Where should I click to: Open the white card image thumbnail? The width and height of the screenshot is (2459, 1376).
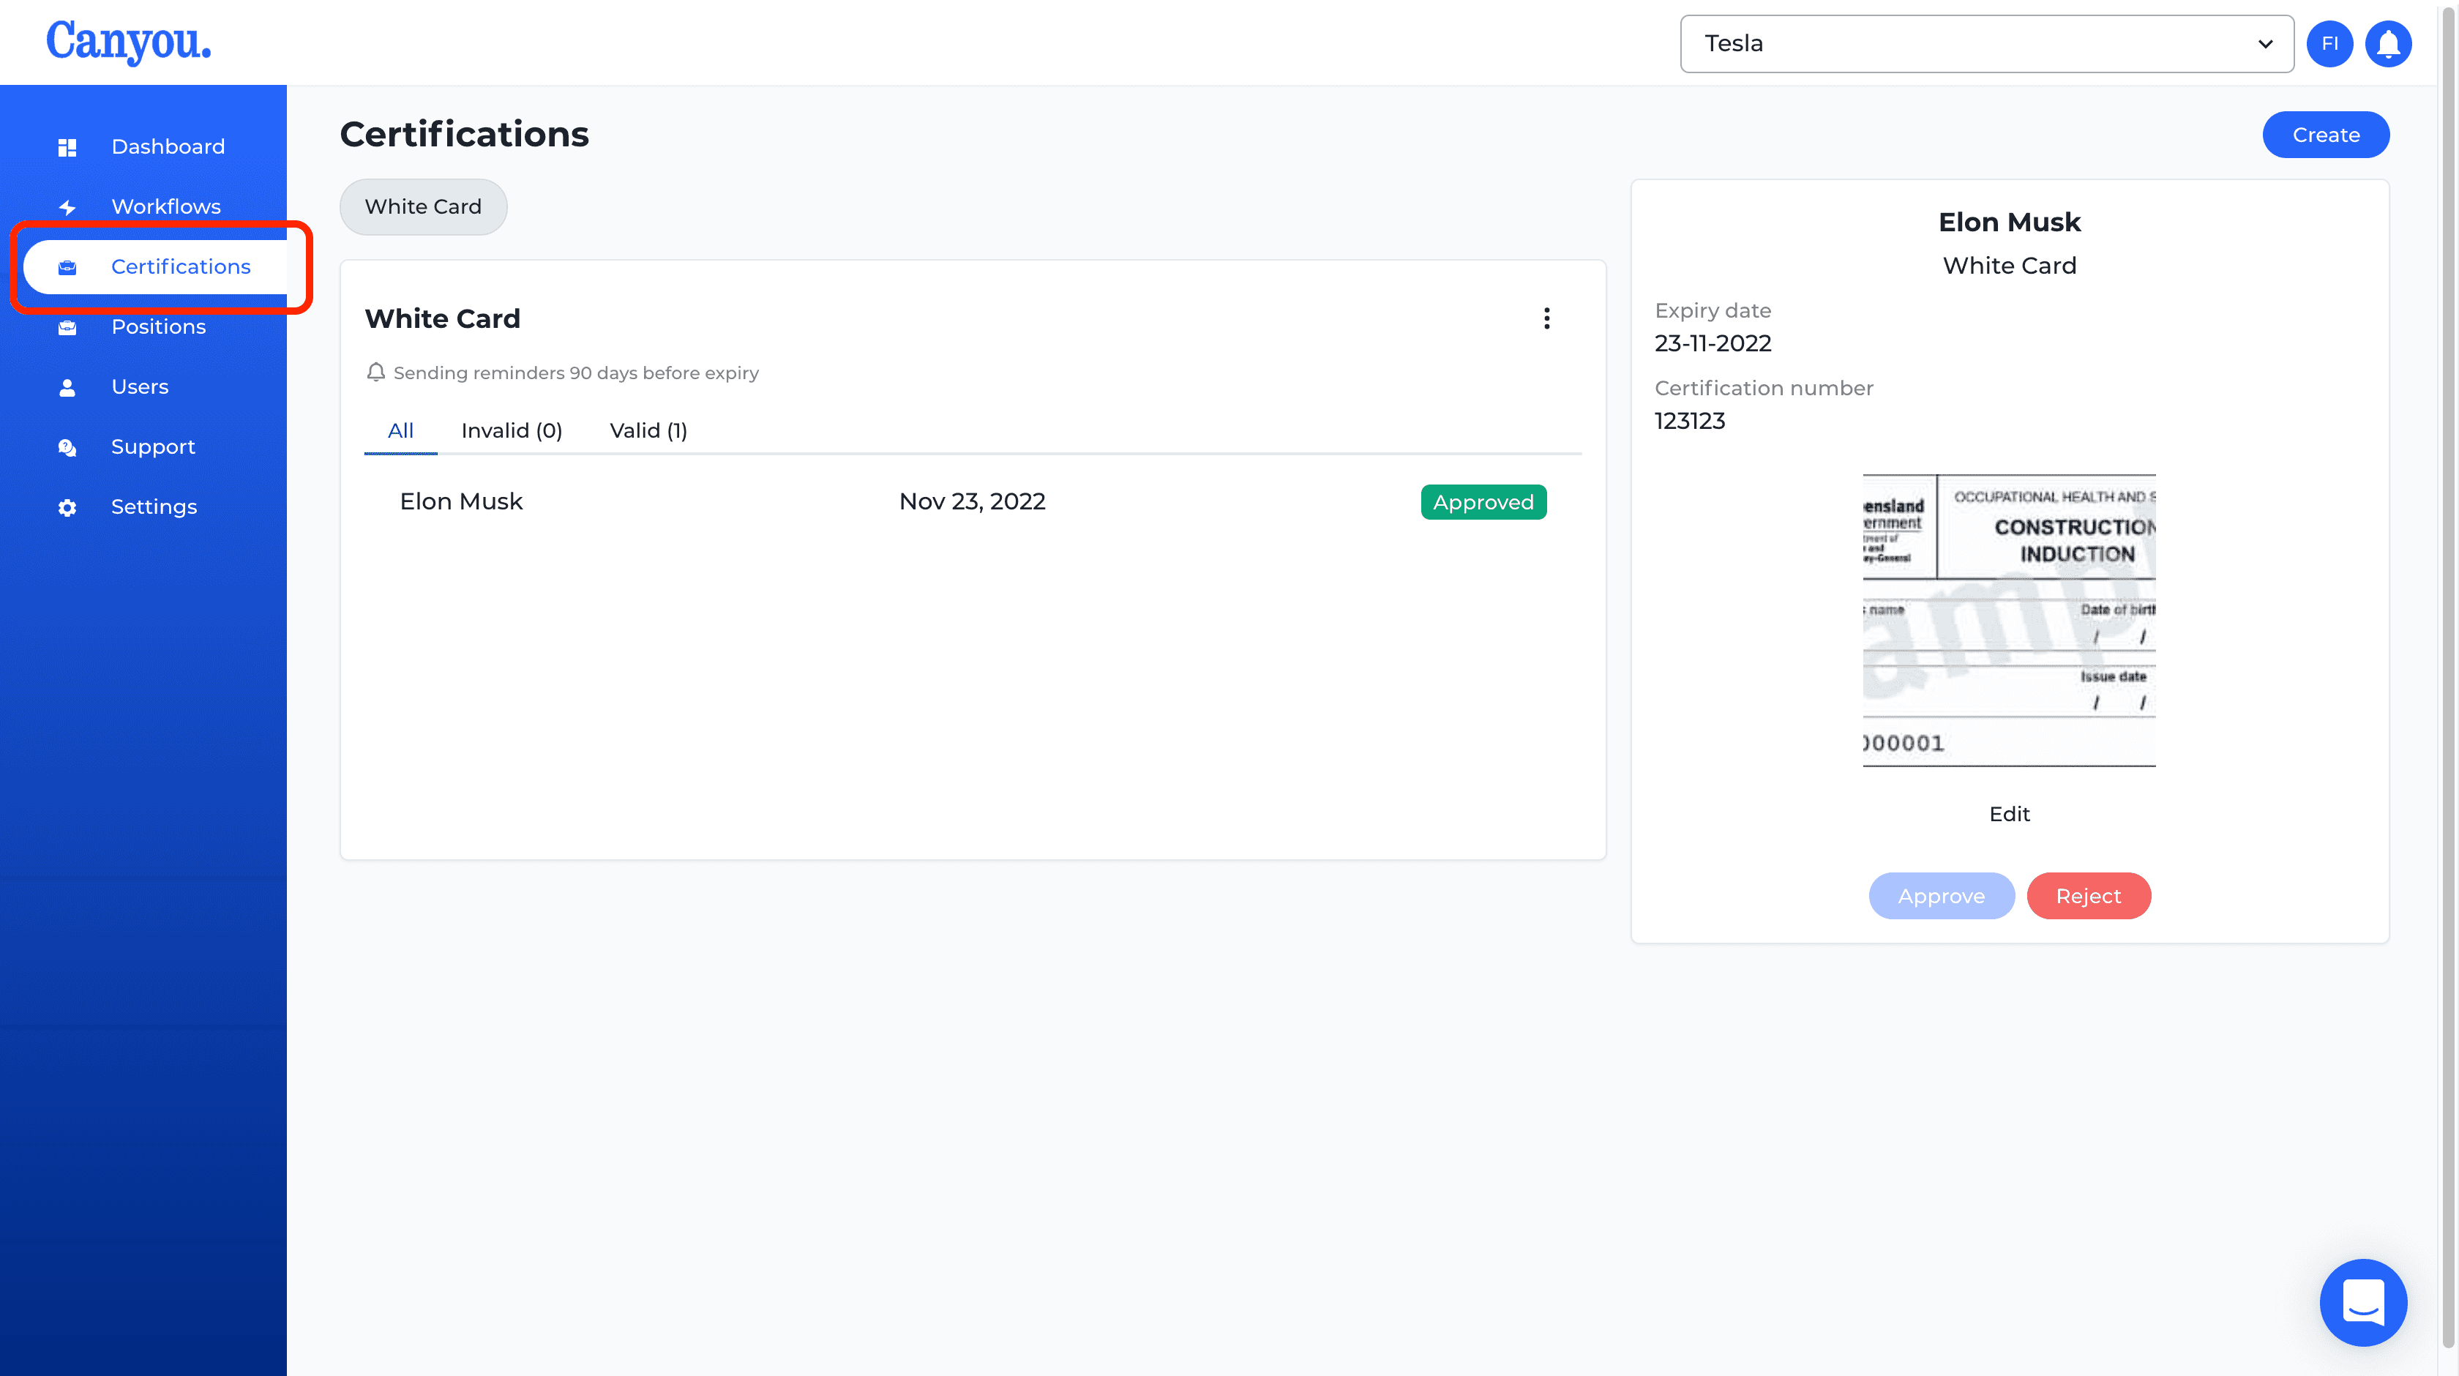[x=2008, y=621]
